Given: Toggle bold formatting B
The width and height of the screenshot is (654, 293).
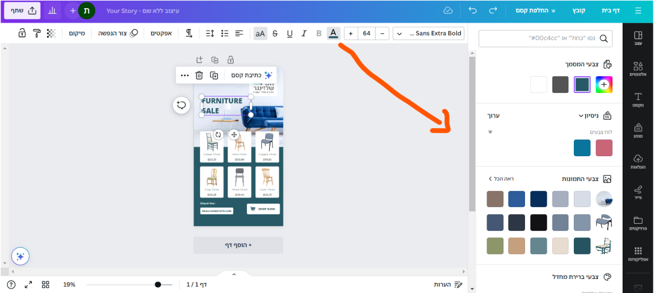Looking at the screenshot, I should [x=319, y=34].
